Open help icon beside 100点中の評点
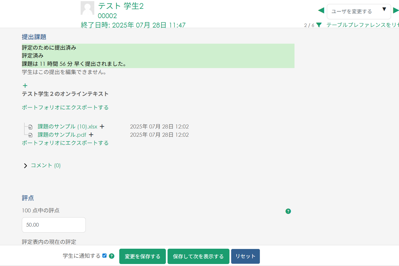 288,211
